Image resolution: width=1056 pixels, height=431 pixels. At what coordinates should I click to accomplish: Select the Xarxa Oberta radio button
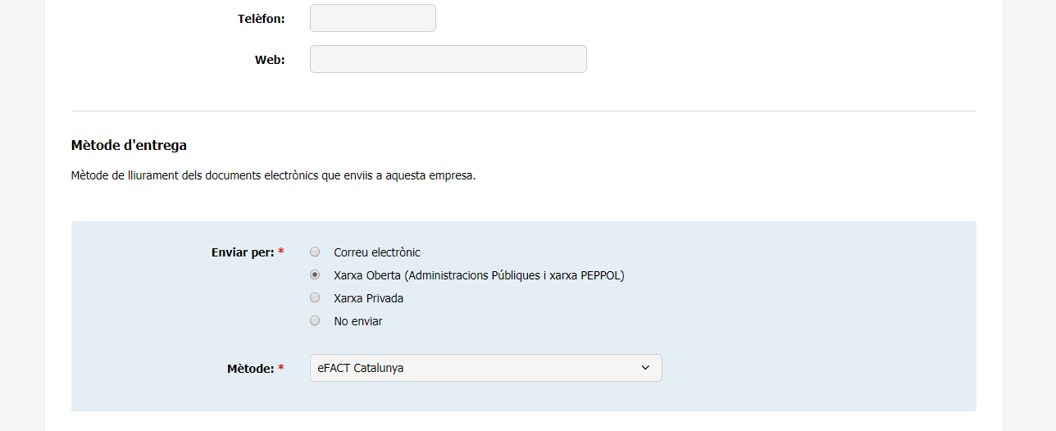pos(315,274)
